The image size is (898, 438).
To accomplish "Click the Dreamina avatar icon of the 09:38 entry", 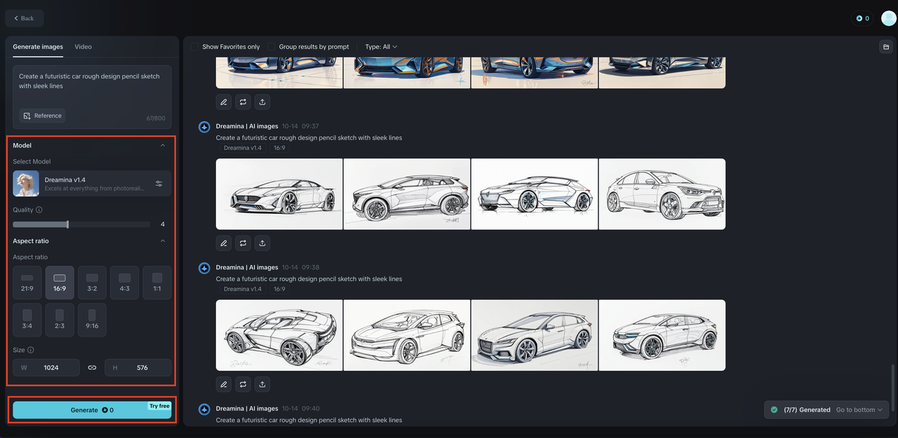I will [204, 268].
